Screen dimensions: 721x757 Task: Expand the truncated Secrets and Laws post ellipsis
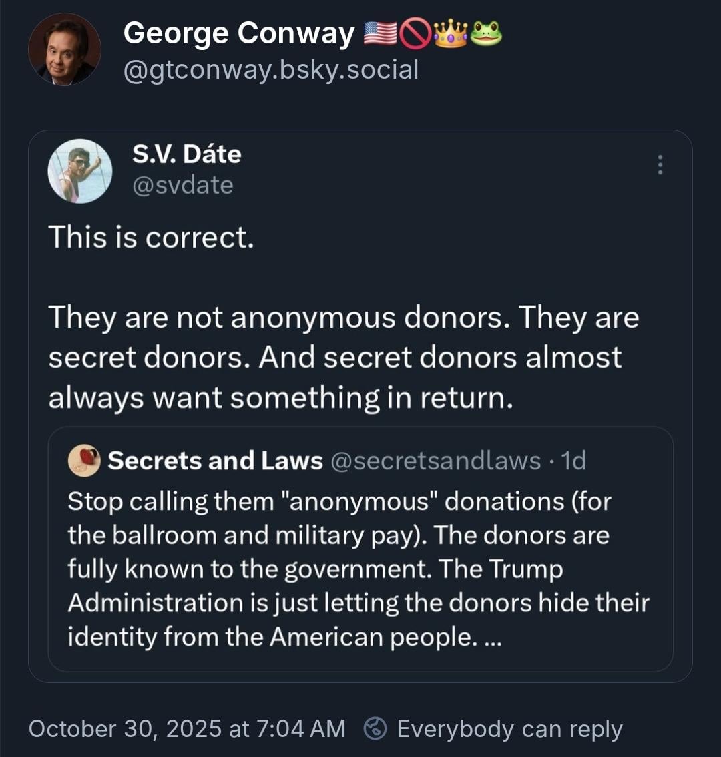pyautogui.click(x=491, y=637)
